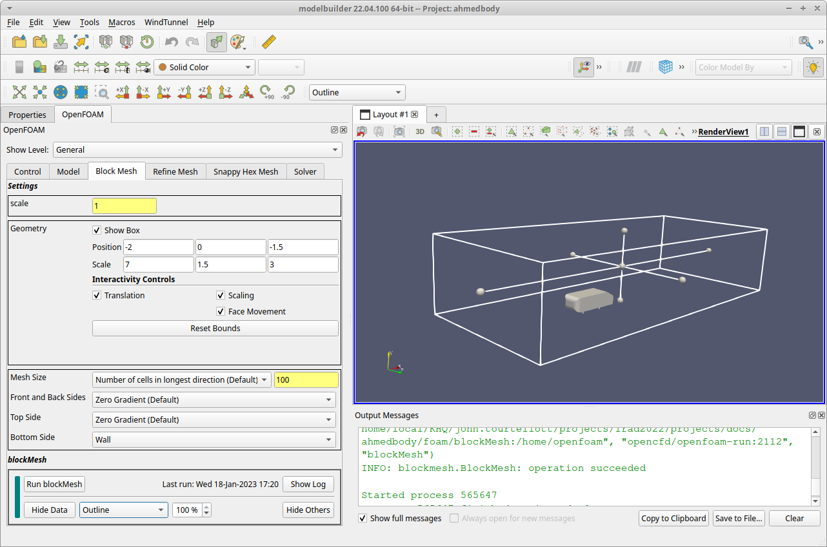Click the add selection plus icon

pos(457,131)
